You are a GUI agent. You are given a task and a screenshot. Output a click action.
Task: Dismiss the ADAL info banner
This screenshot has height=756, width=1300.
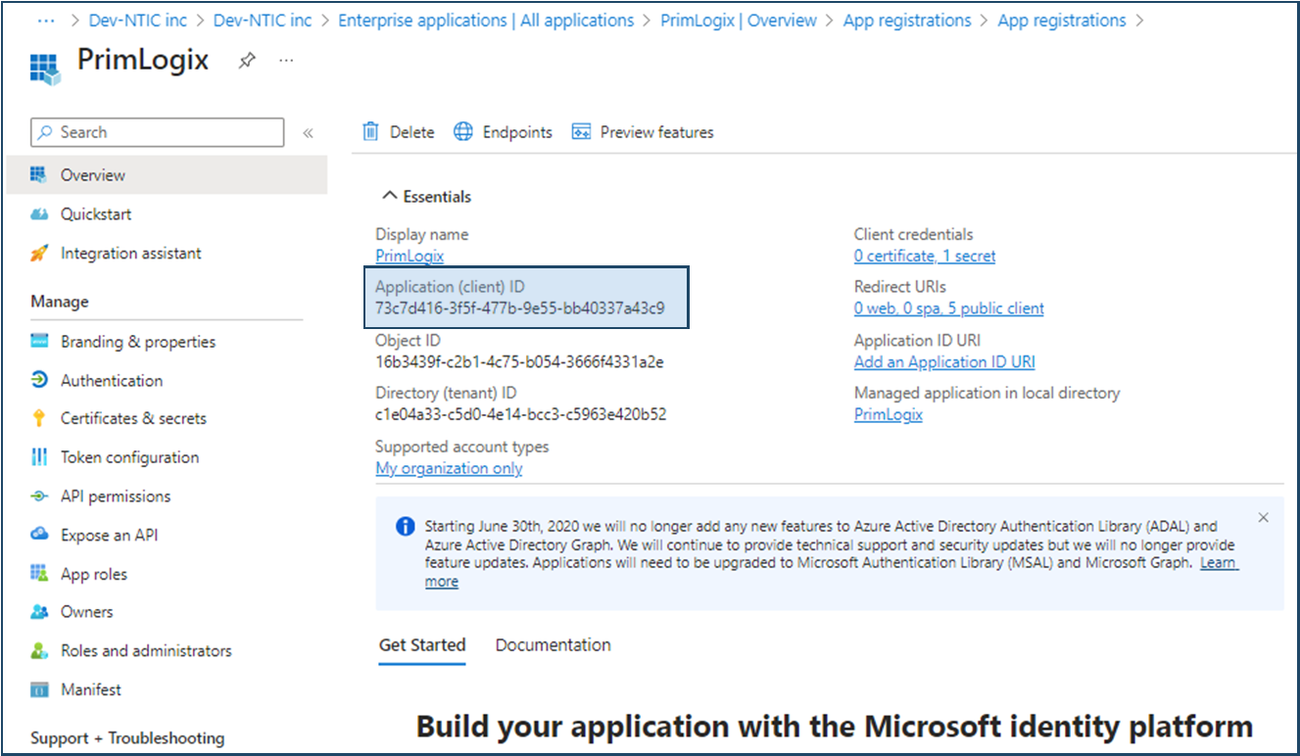tap(1263, 517)
